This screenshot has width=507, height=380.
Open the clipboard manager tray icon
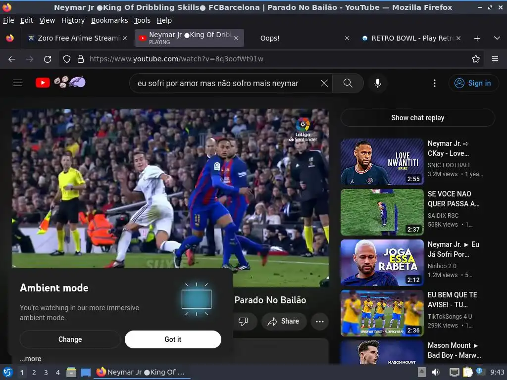coord(467,372)
